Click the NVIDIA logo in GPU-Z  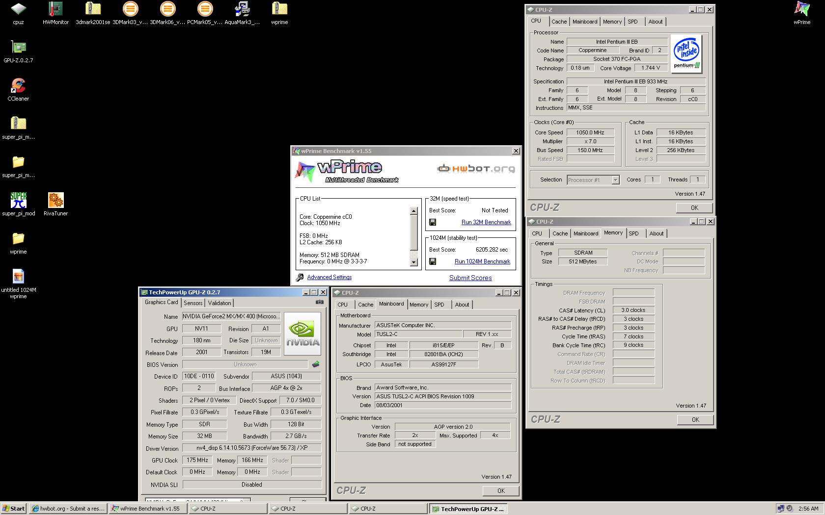pos(302,334)
